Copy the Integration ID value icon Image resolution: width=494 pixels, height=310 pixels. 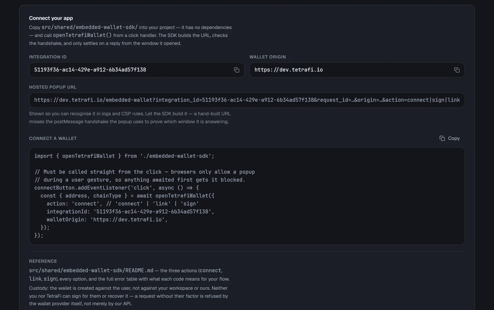pos(236,70)
